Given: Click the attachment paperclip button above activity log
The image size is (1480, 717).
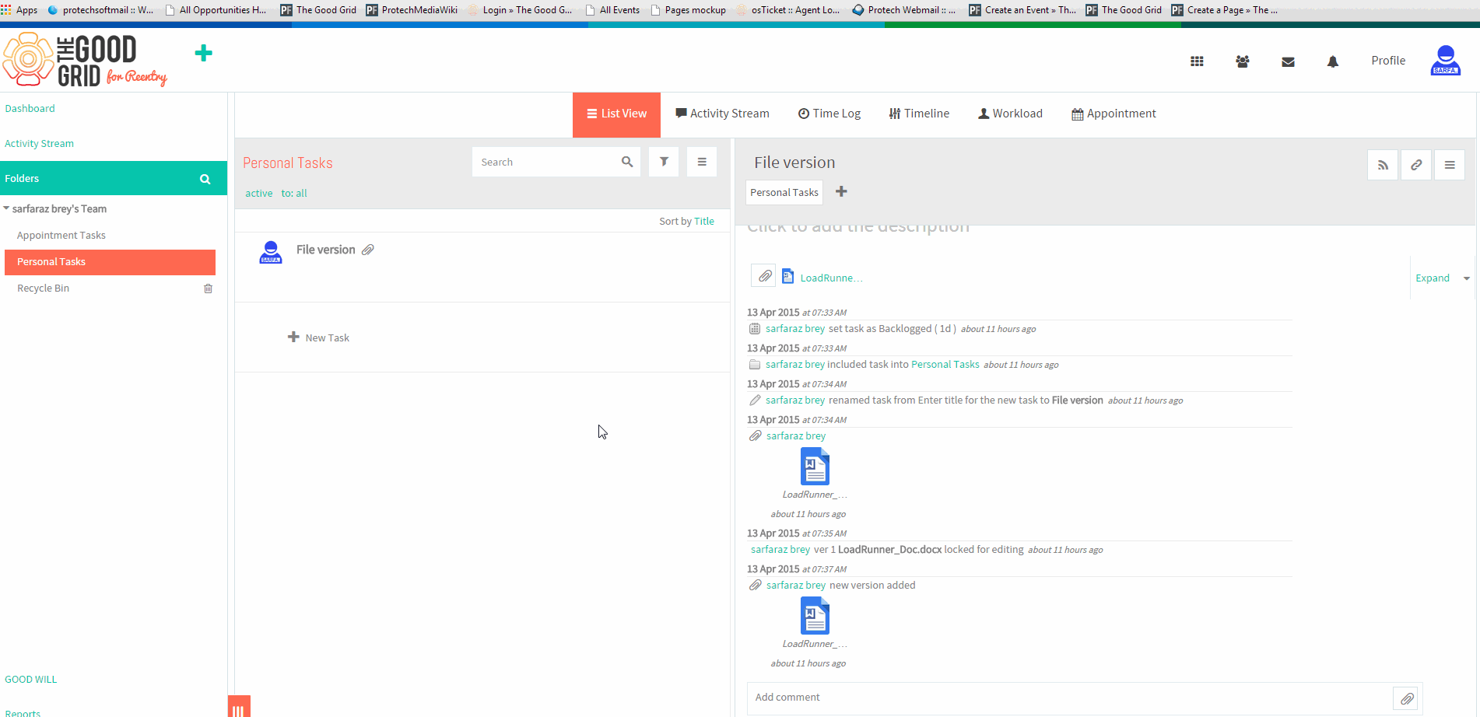Looking at the screenshot, I should coord(764,276).
